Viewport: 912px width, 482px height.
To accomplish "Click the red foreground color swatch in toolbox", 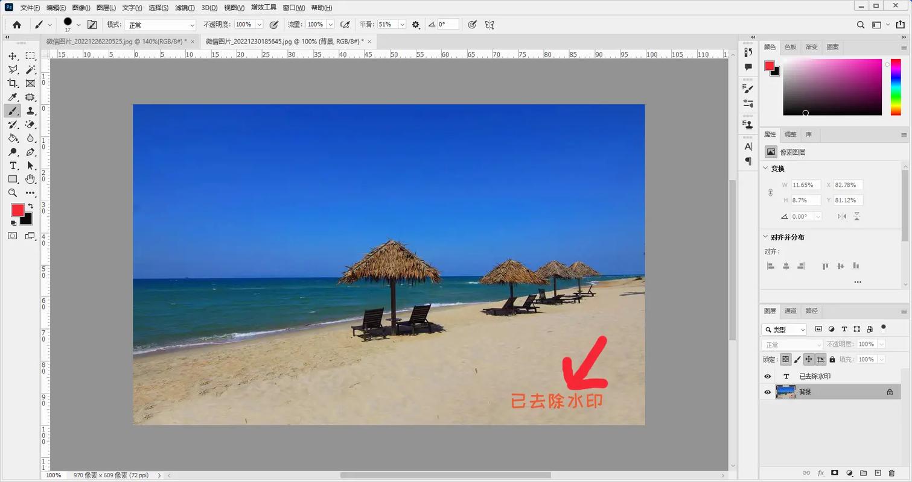I will (18, 210).
